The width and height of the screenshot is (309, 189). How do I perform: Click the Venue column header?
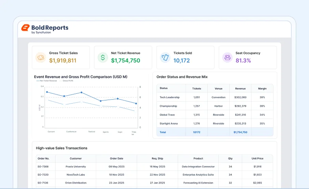point(218,89)
